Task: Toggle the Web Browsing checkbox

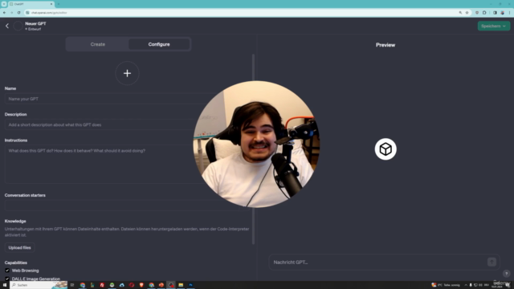Action: click(7, 271)
